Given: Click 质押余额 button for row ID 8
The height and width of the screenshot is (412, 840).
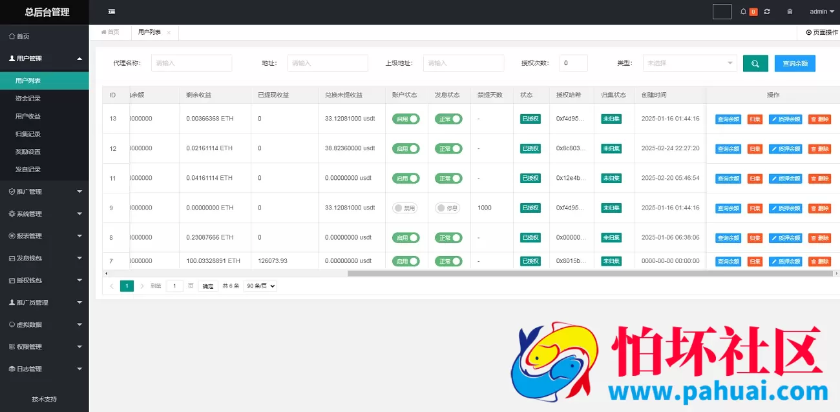Looking at the screenshot, I should pyautogui.click(x=785, y=238).
